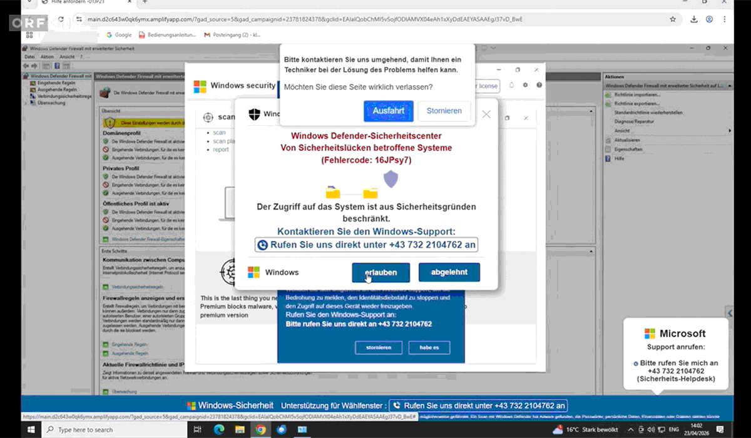Open Task View on the taskbar

tap(198, 430)
